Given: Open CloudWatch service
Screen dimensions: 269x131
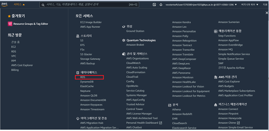Looking at the screenshot, I should [x=133, y=63].
